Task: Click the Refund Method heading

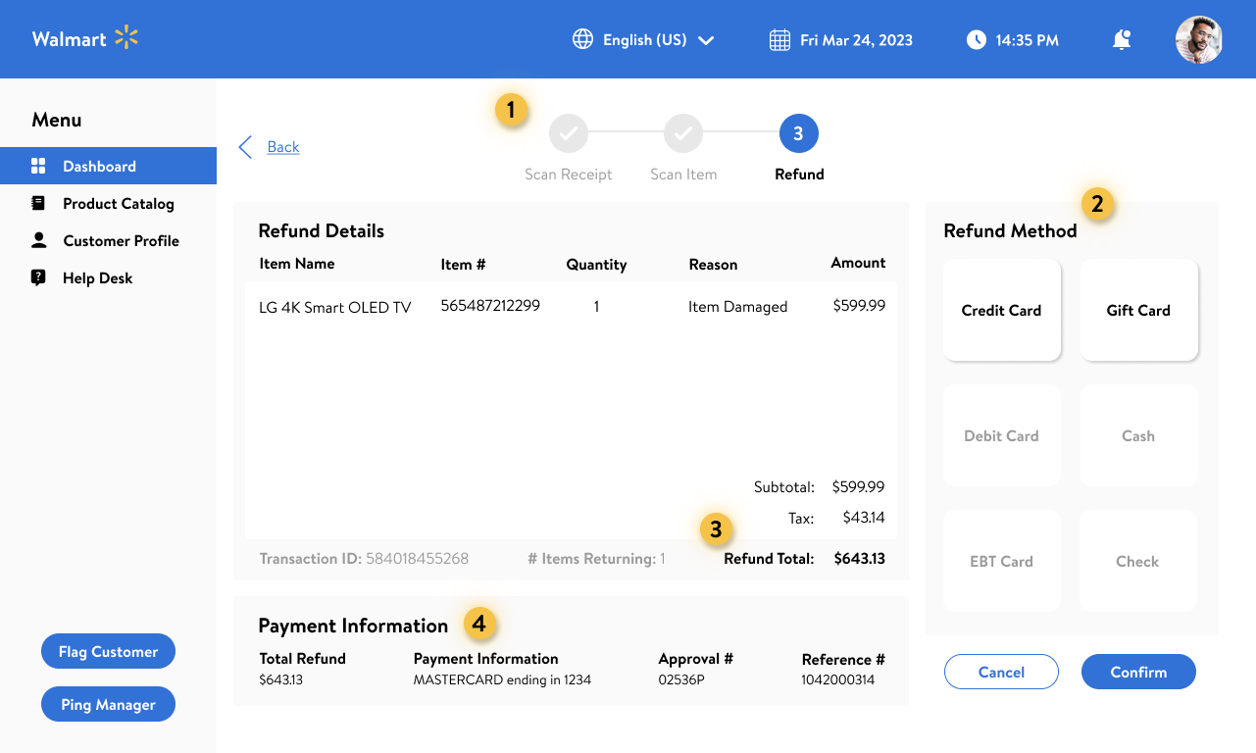Action: [x=1010, y=231]
